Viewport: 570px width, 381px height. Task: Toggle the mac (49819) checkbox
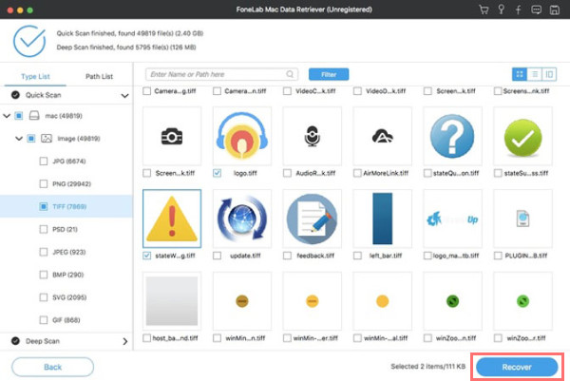coord(19,116)
